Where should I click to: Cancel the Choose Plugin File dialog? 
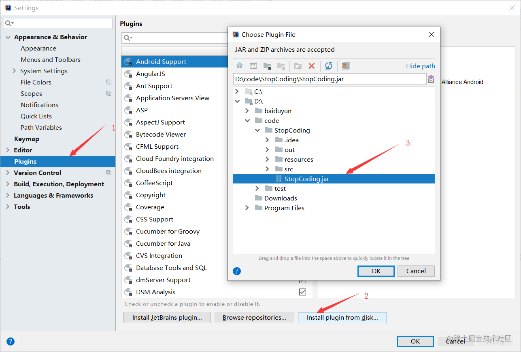pos(416,271)
